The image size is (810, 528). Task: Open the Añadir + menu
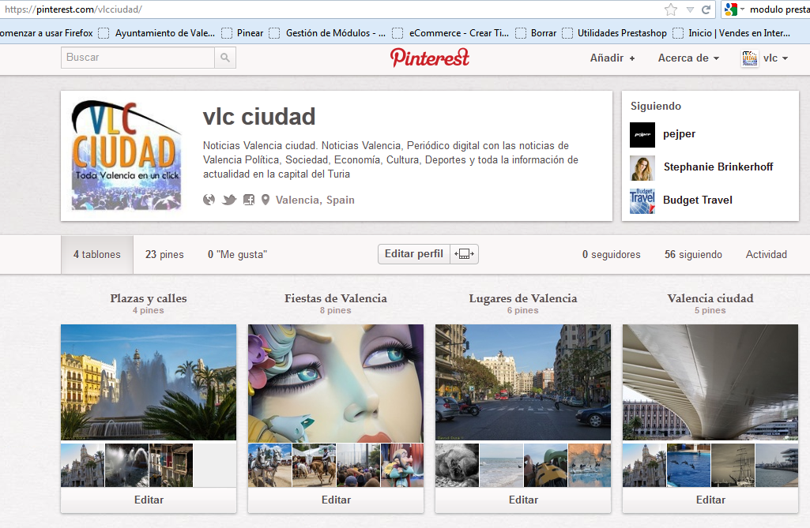click(x=612, y=58)
